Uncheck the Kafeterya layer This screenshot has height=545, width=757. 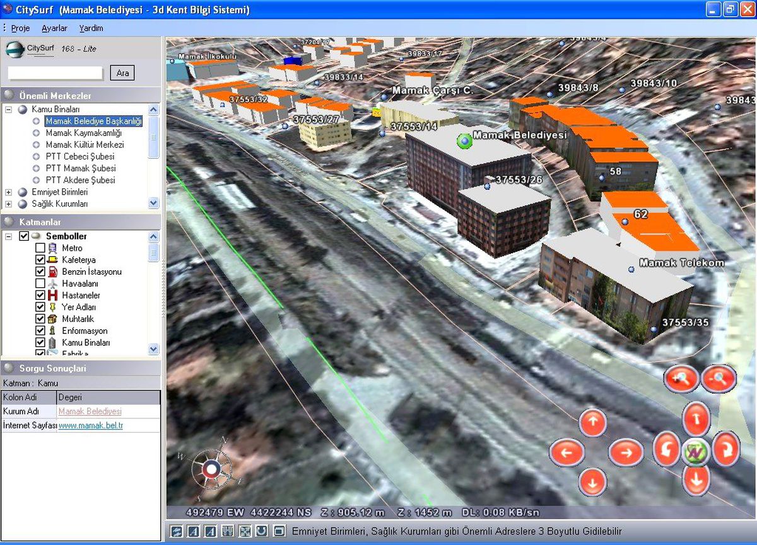tap(40, 260)
